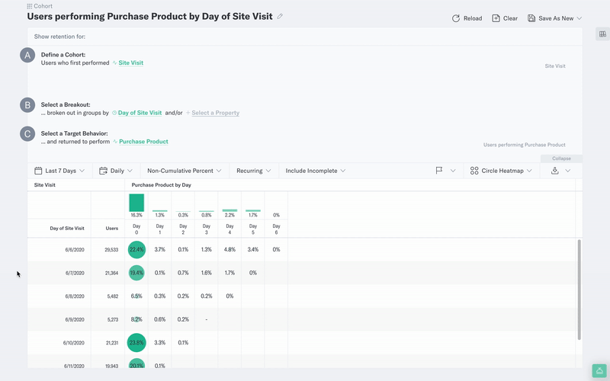
Task: Open Include Incomplete dropdown
Action: tap(315, 171)
